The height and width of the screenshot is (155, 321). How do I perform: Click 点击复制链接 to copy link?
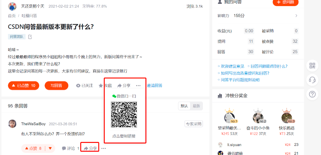pos(124,136)
